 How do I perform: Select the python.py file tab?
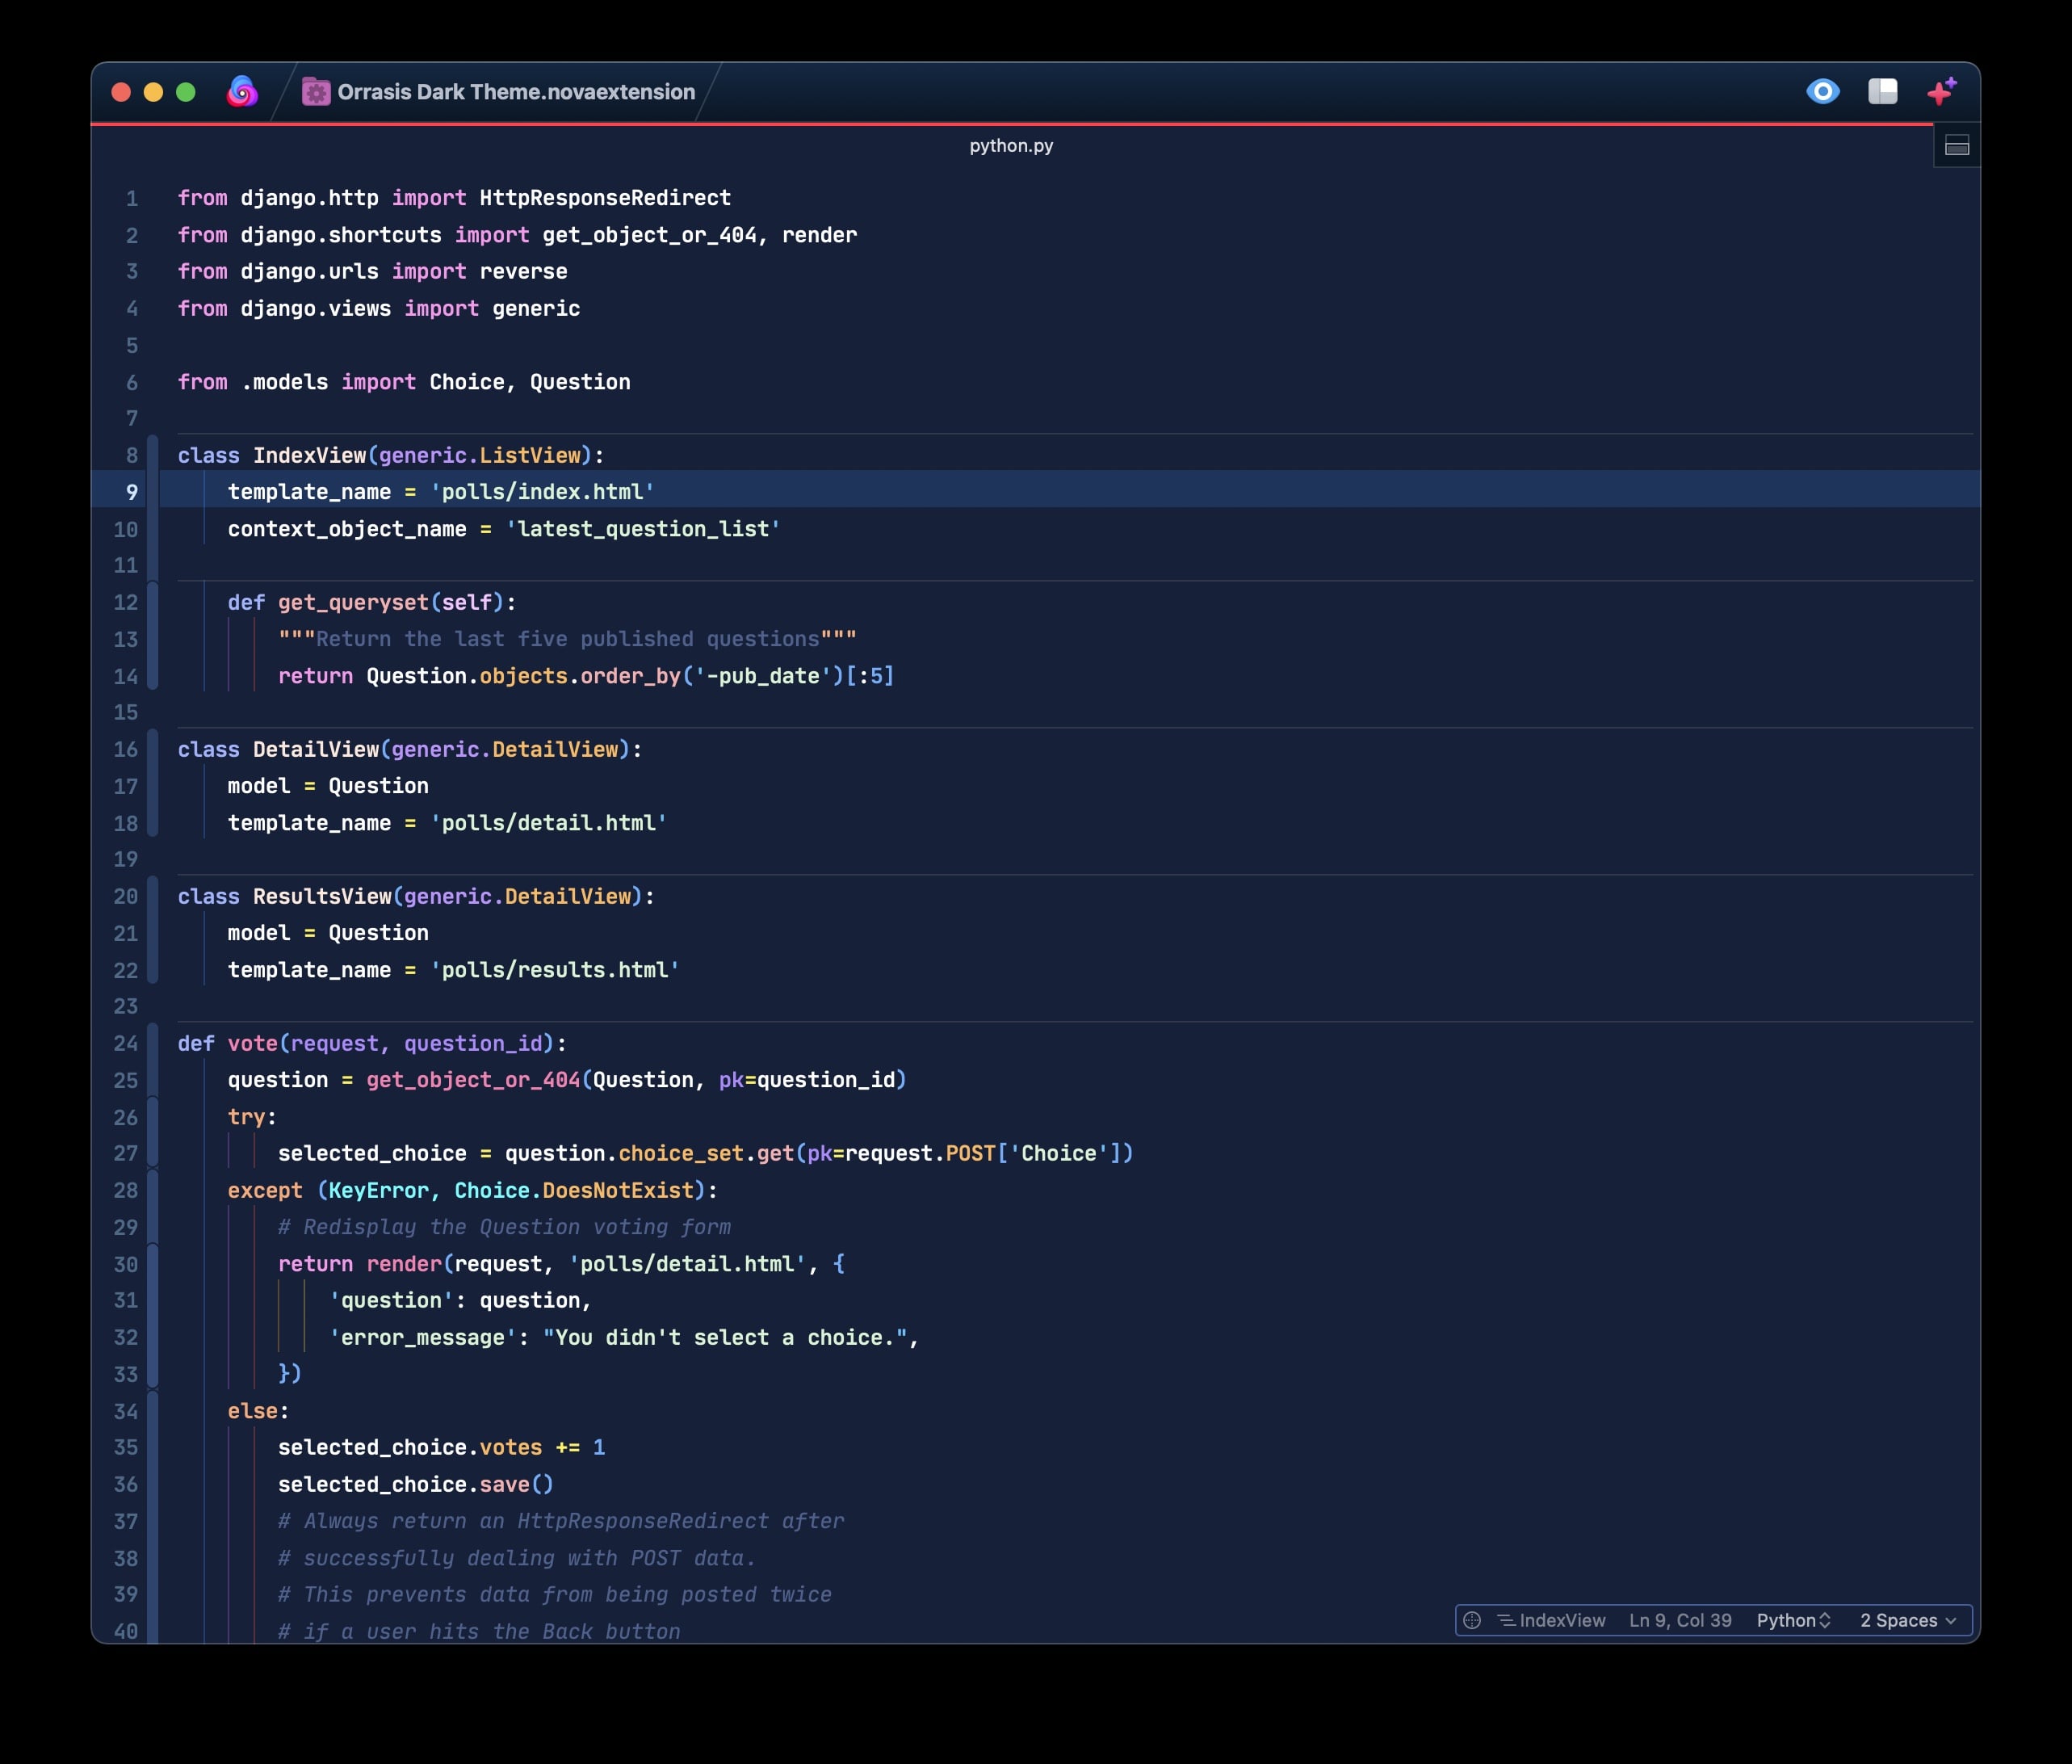point(1010,146)
